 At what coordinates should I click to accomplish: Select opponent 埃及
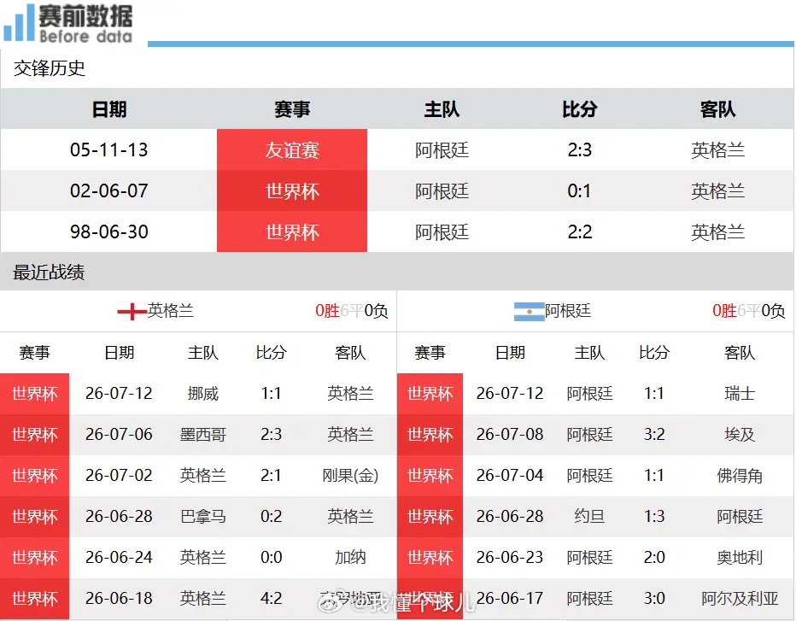pyautogui.click(x=740, y=435)
